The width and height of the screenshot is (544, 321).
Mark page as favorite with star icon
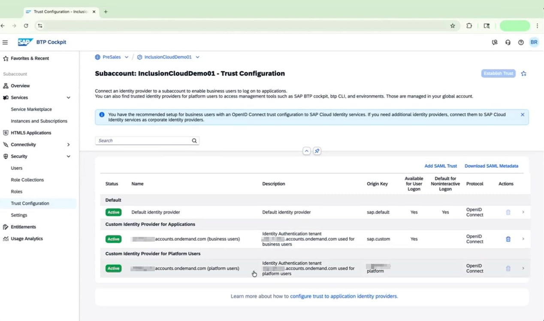[523, 73]
